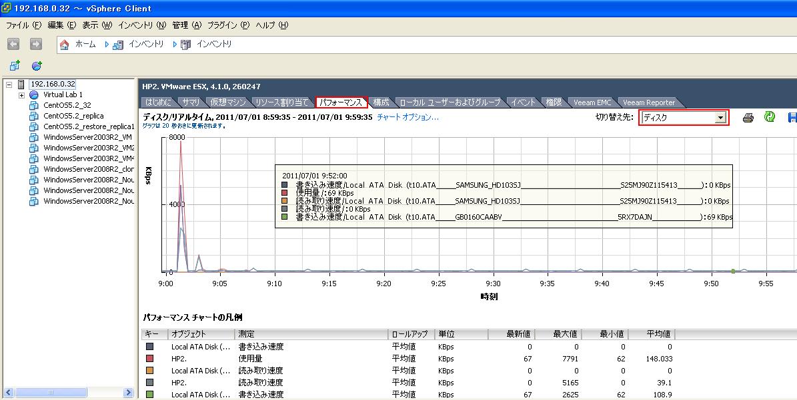Switch to the はじめに tab

pyautogui.click(x=159, y=102)
